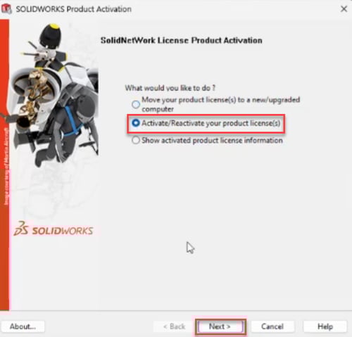Click the 3DS emblem beside SOLIDWORKS wordmark
Image resolution: width=352 pixels, height=337 pixels.
pos(21,228)
